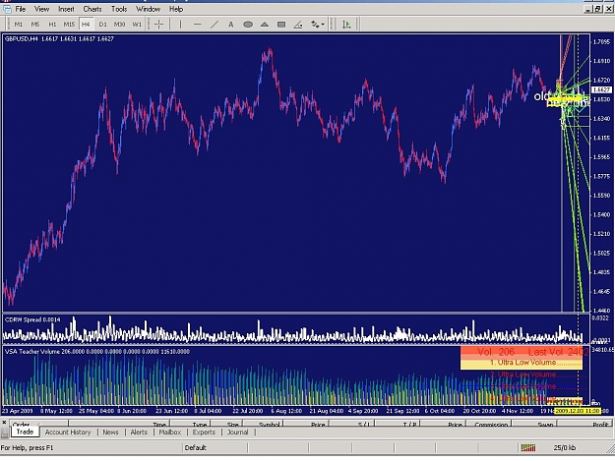Click the 25/0 kb traffic indicator

pos(565,447)
